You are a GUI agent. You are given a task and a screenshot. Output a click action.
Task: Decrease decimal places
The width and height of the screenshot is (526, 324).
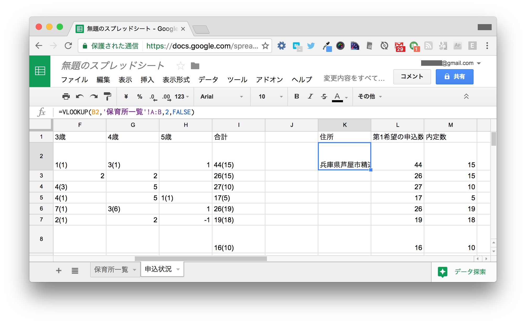[153, 97]
